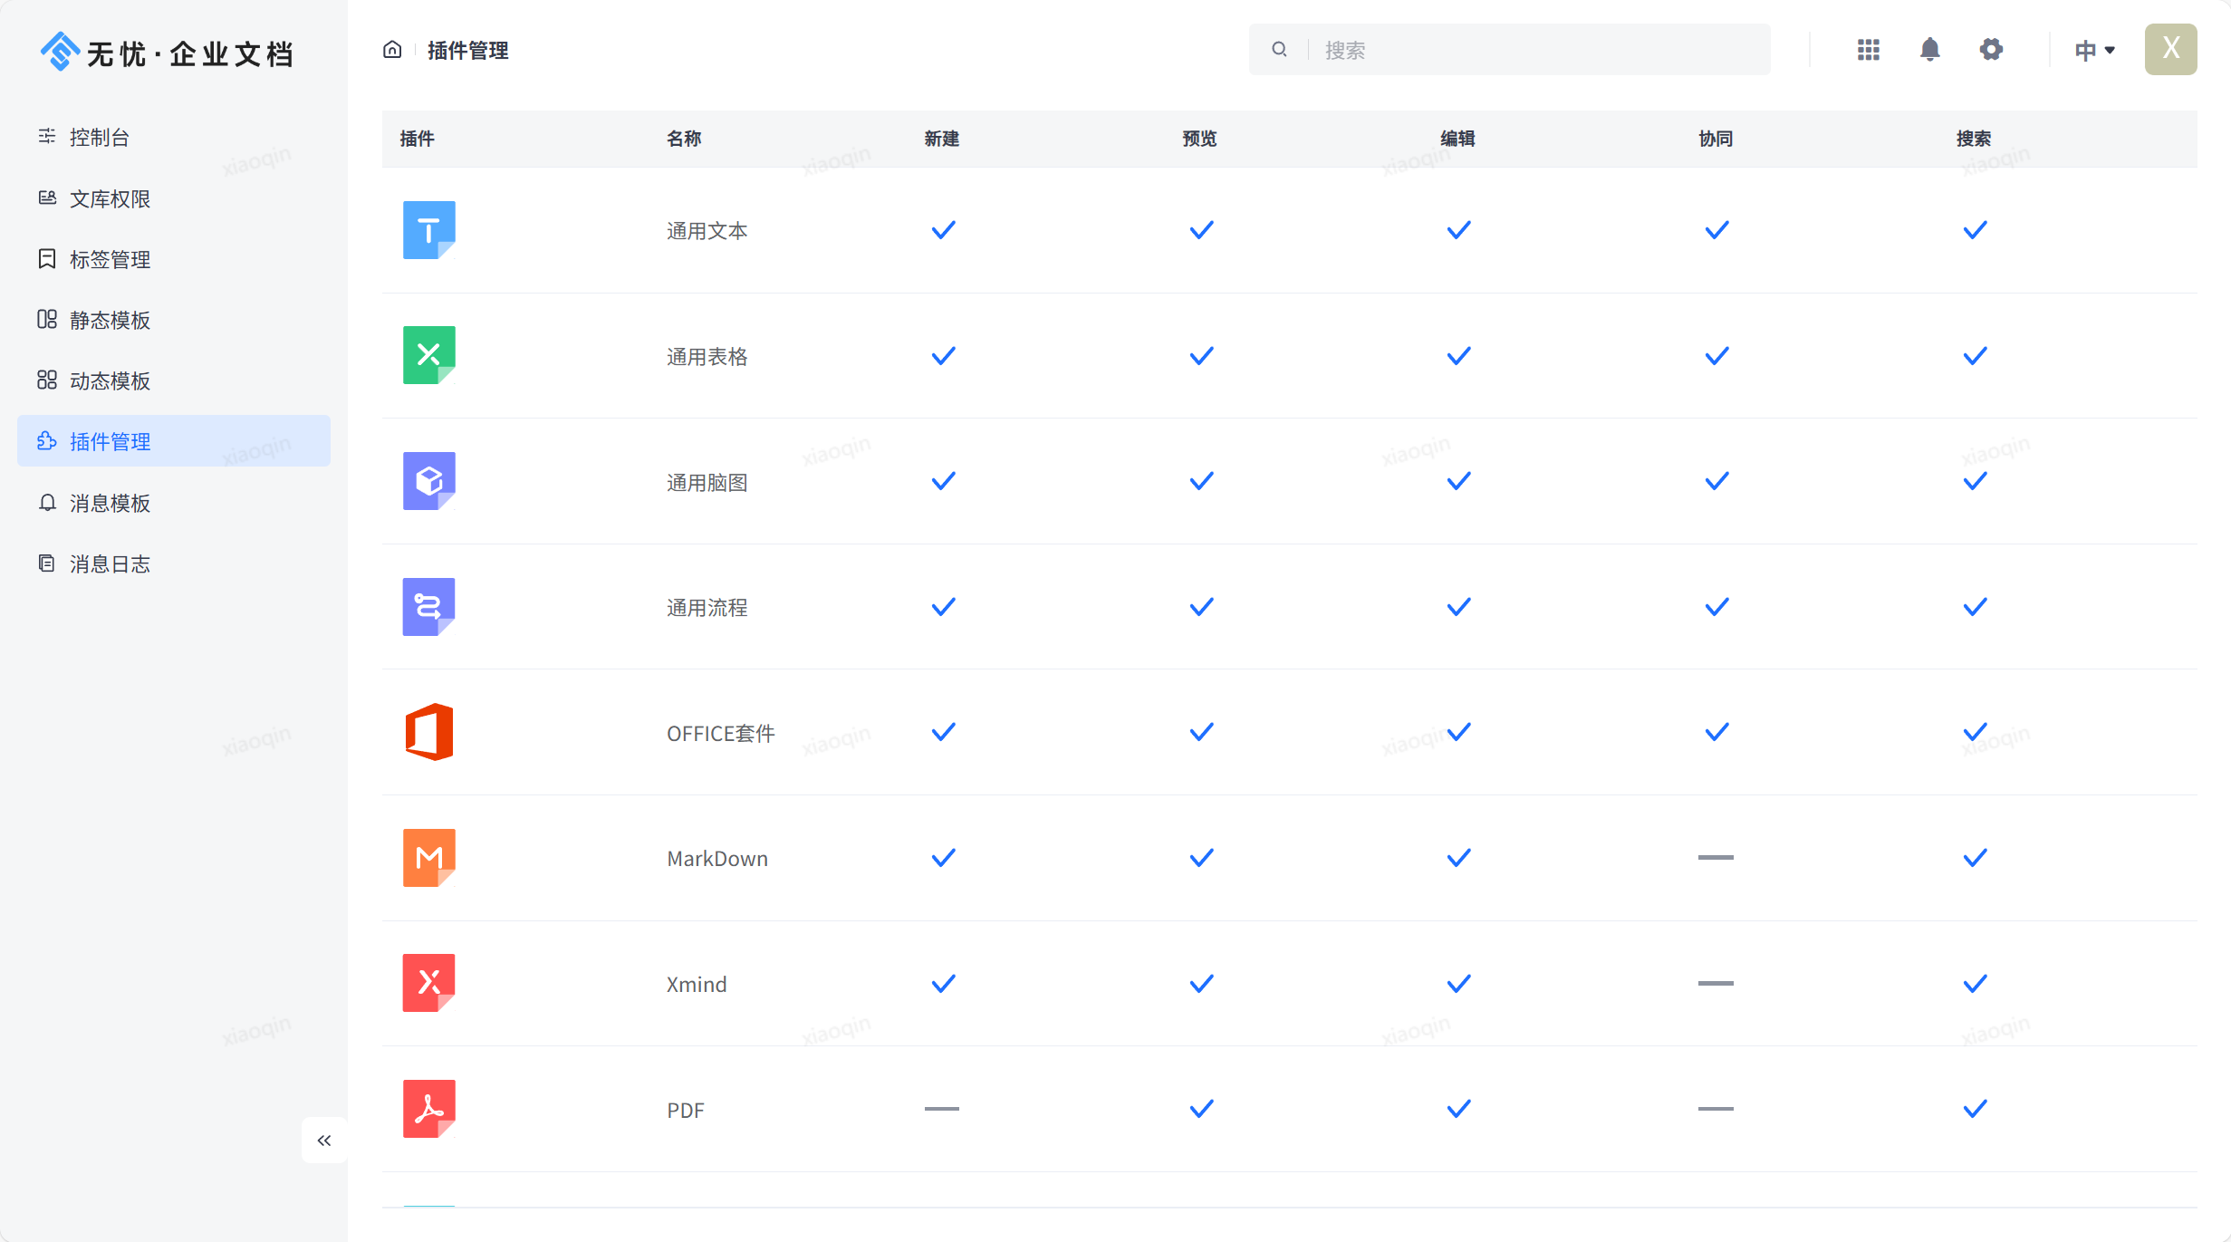This screenshot has width=2231, height=1242.
Task: Open the notifications bell
Action: 1929,50
